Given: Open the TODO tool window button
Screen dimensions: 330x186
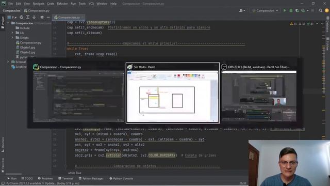Looking at the screenshot, I should tap(27, 178).
